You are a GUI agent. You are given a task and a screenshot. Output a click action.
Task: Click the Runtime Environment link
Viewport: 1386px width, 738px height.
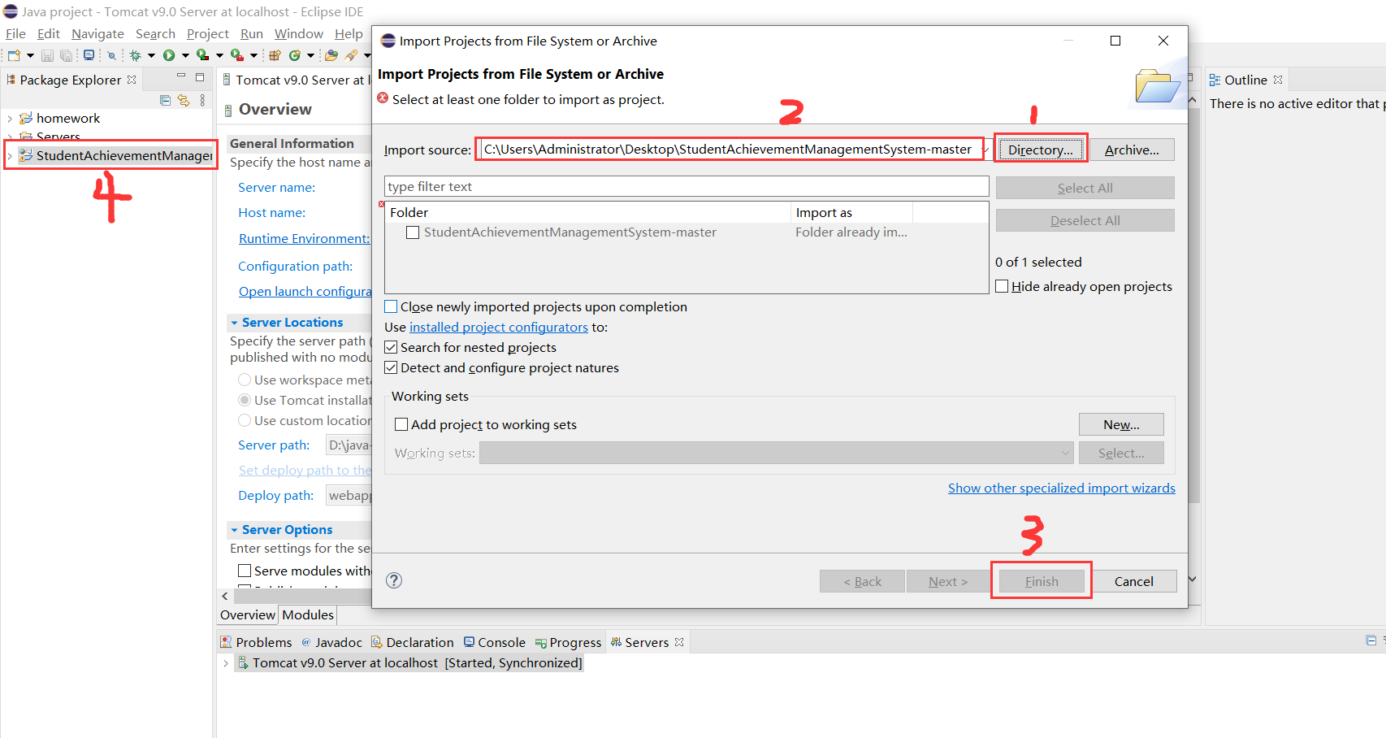pos(304,238)
